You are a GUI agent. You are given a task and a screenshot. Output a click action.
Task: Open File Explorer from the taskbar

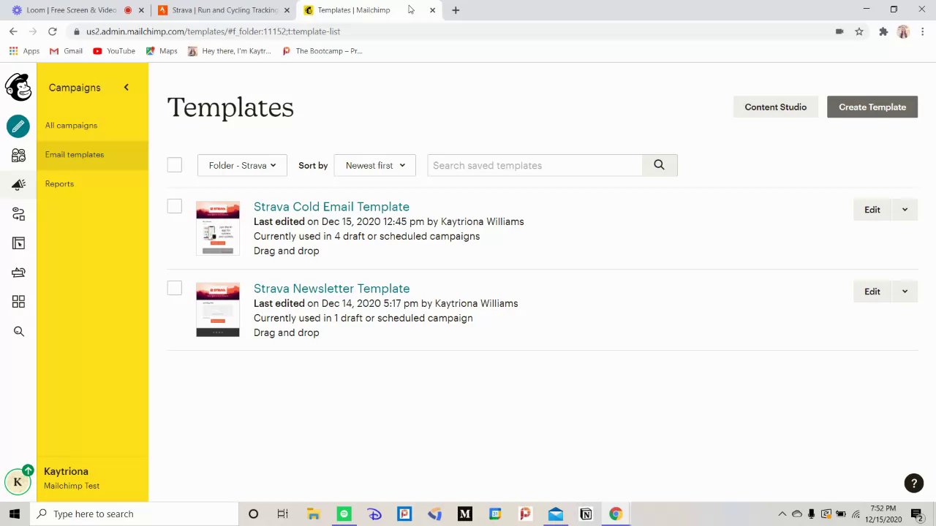pos(314,514)
